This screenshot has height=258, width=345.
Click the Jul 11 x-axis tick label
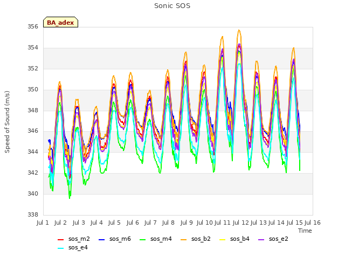pyautogui.click(x=223, y=223)
